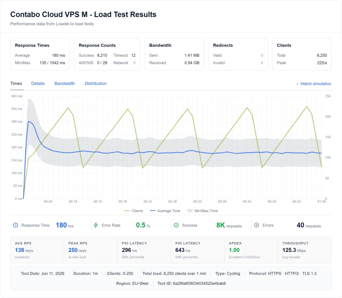Toggle the Min/Max Time legend entry

202,211
